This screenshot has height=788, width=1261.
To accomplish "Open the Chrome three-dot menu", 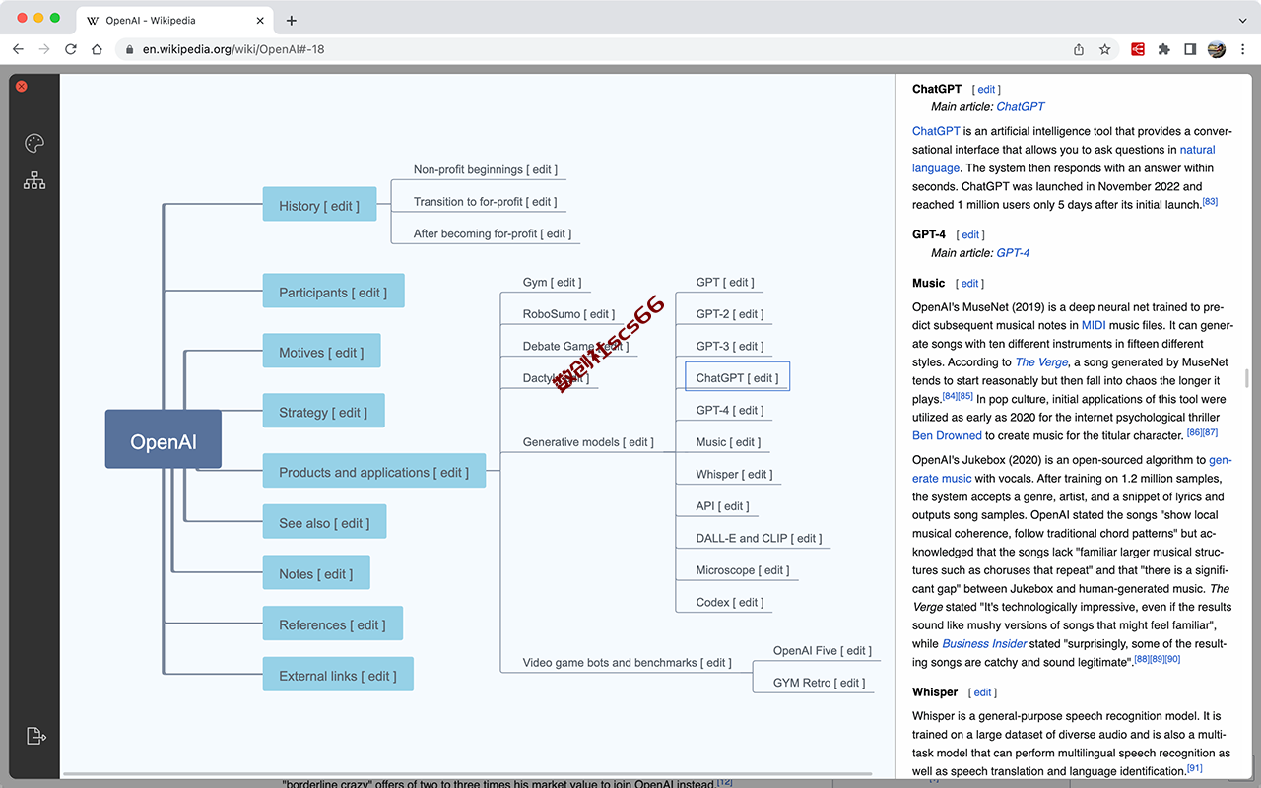I will coord(1242,49).
